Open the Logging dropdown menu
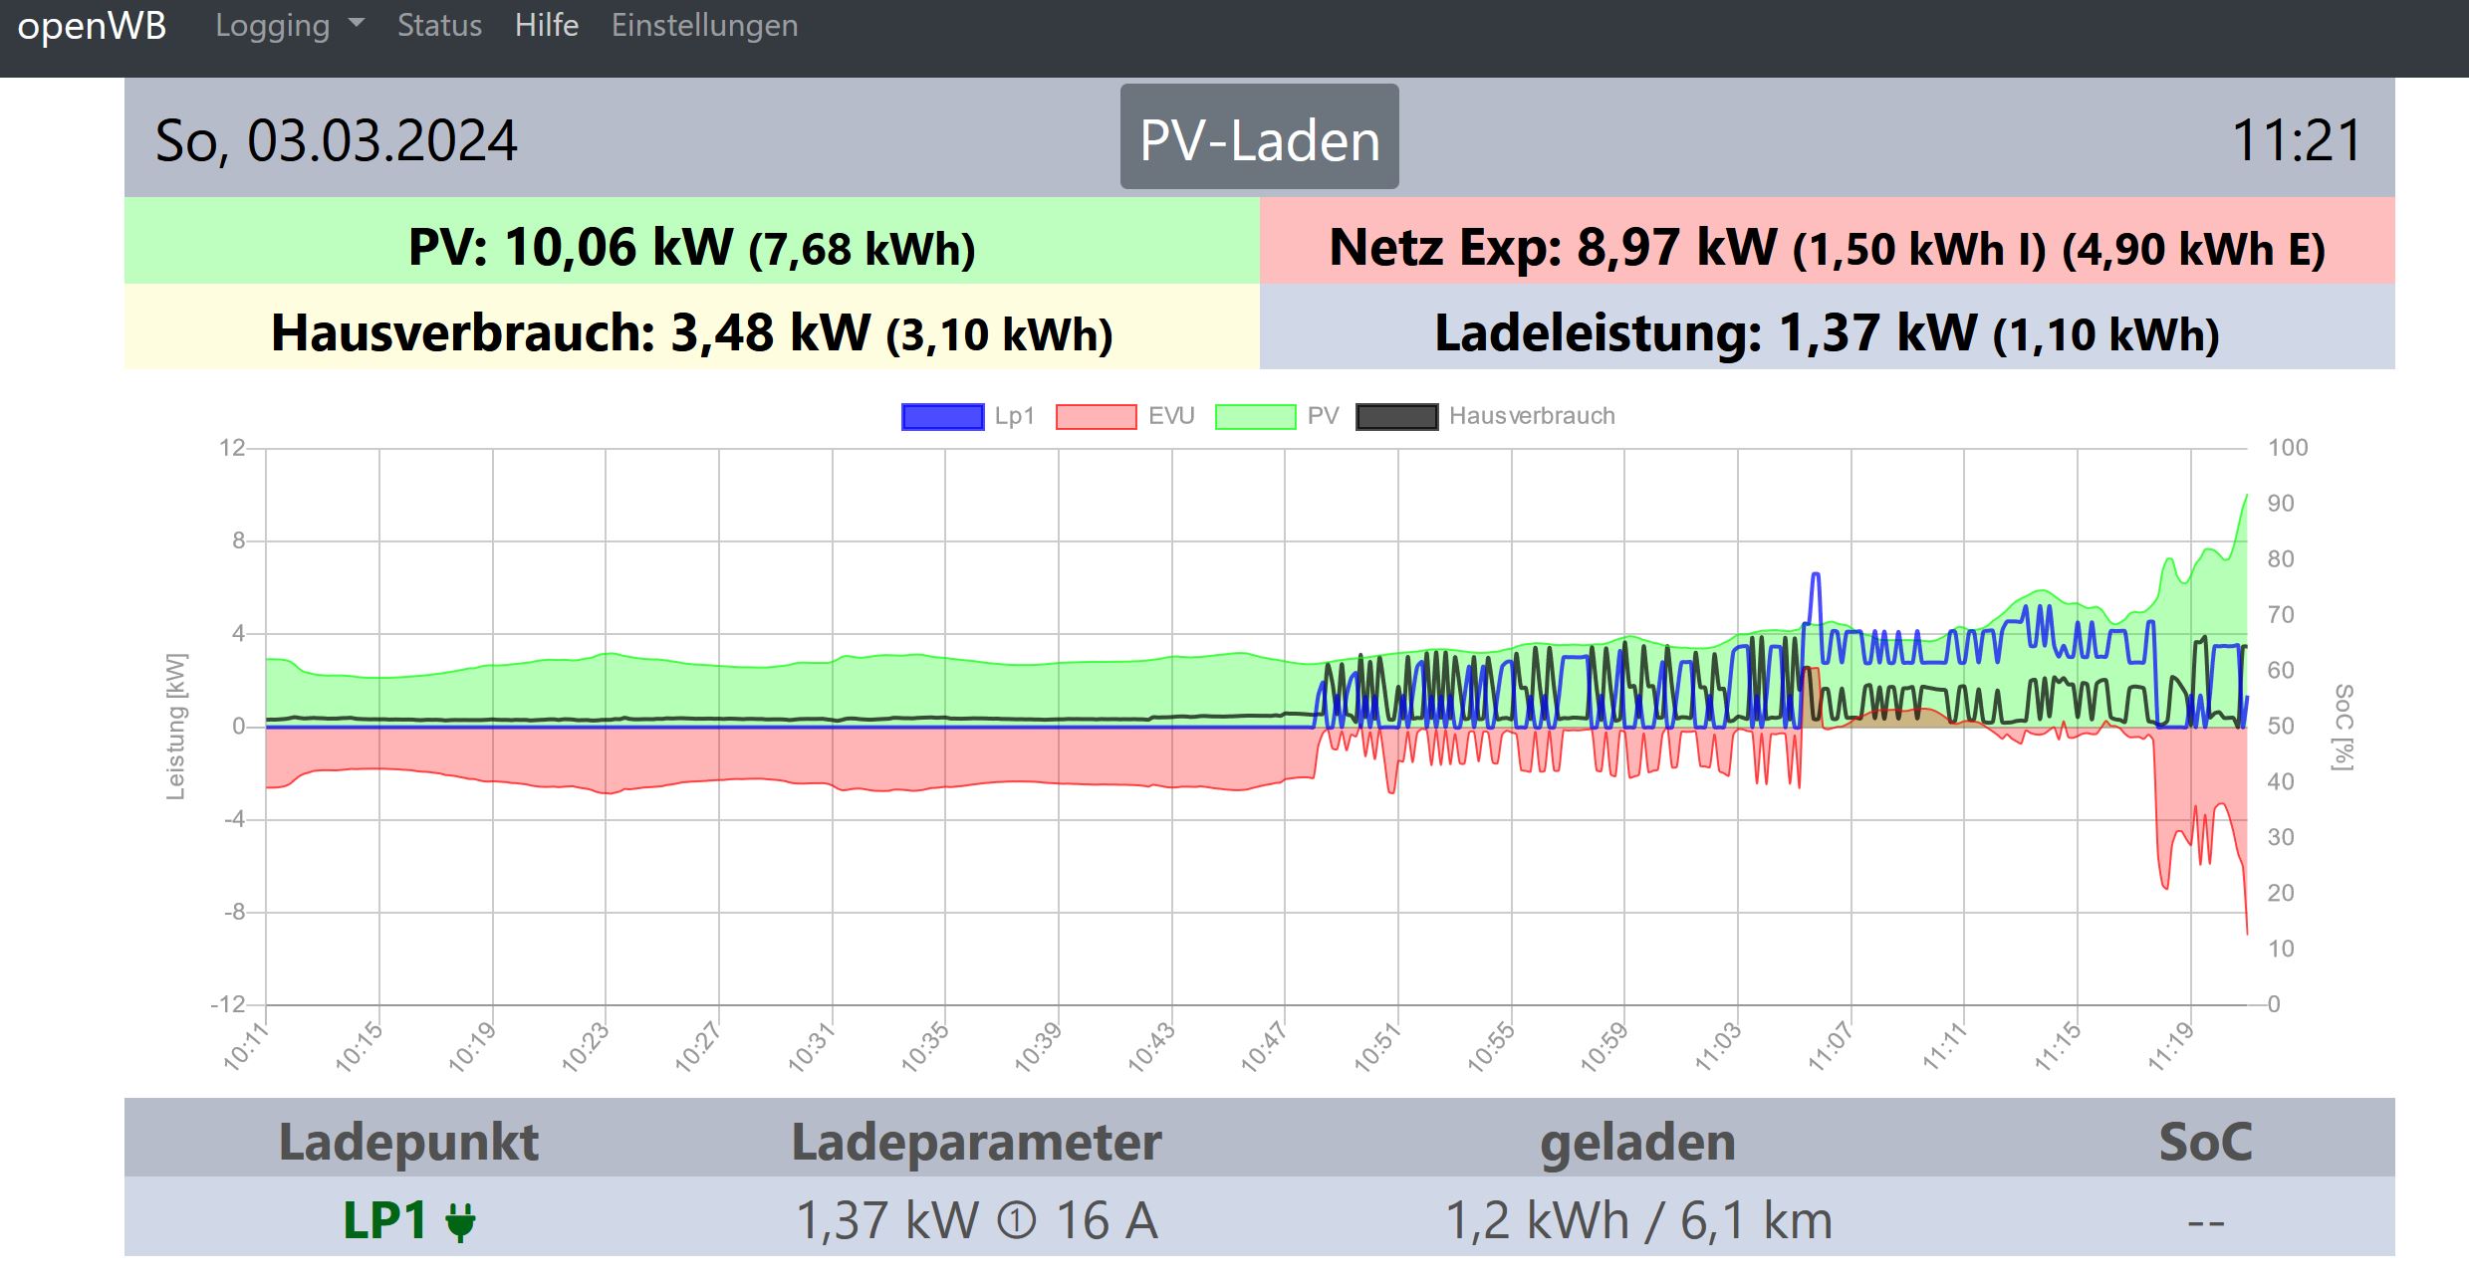Image resolution: width=2469 pixels, height=1279 pixels. (272, 25)
